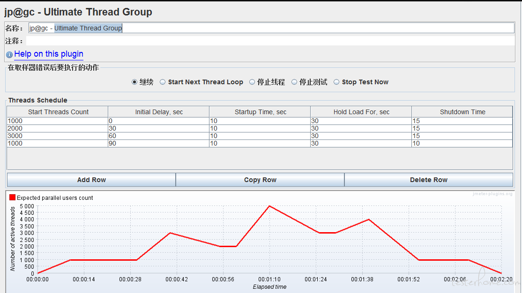The width and height of the screenshot is (522, 293).
Task: Click the Shutdown Time column header
Action: [462, 112]
